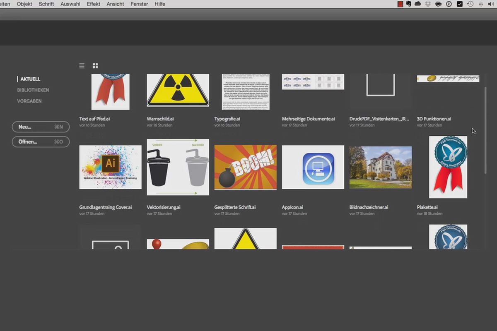Open the AppIcon.ai thumbnail
The height and width of the screenshot is (331, 497).
(x=313, y=167)
